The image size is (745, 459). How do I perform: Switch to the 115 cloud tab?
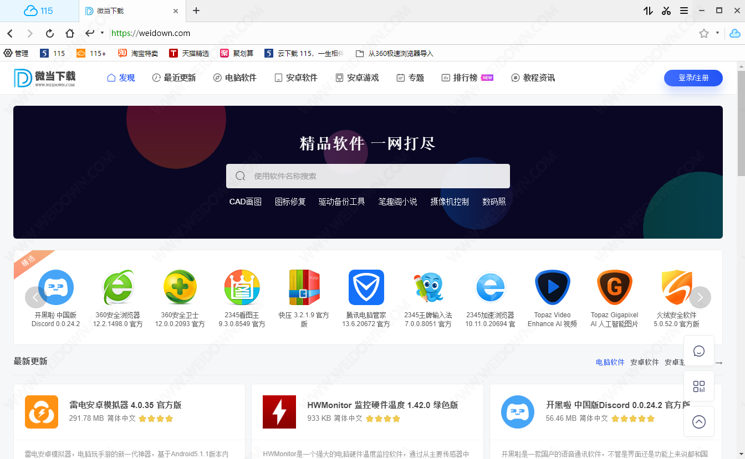pyautogui.click(x=39, y=11)
